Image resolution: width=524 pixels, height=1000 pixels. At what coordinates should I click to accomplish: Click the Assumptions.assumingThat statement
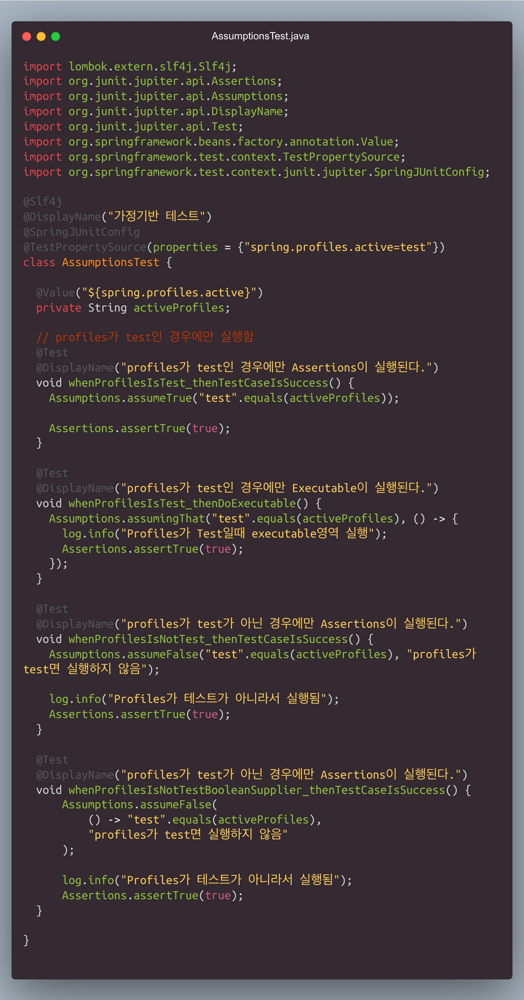click(x=253, y=519)
